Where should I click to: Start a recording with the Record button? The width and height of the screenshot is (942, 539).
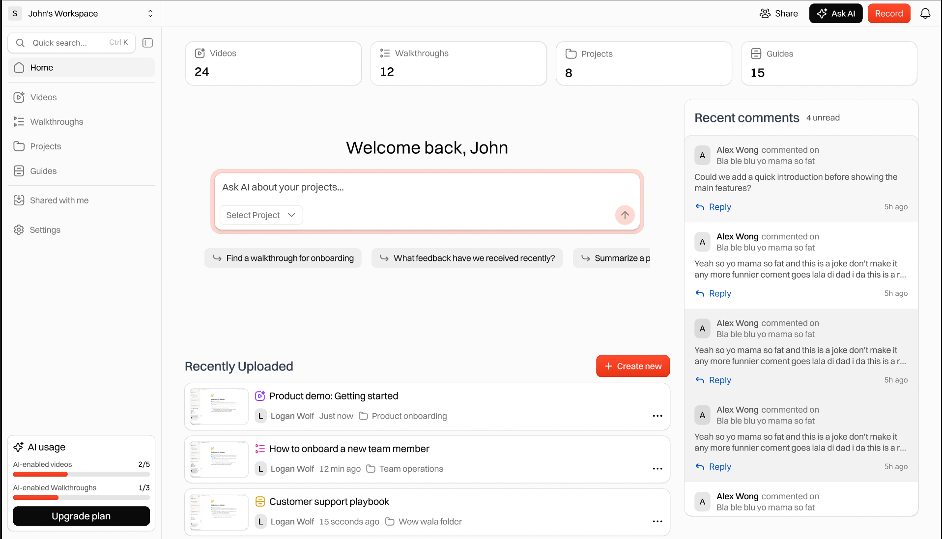[x=888, y=13]
